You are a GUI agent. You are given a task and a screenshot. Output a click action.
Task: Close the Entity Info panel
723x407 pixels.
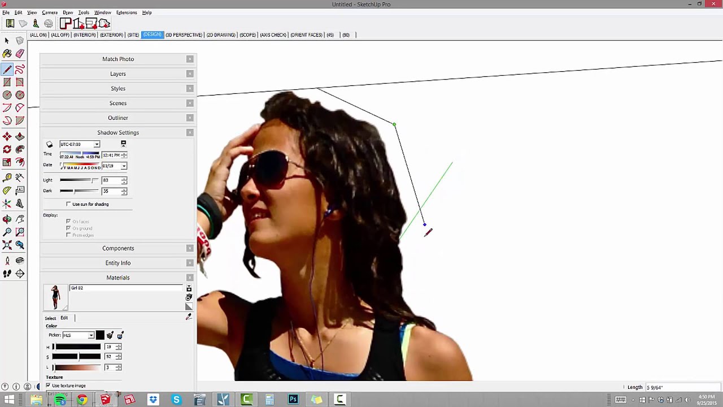click(x=190, y=263)
